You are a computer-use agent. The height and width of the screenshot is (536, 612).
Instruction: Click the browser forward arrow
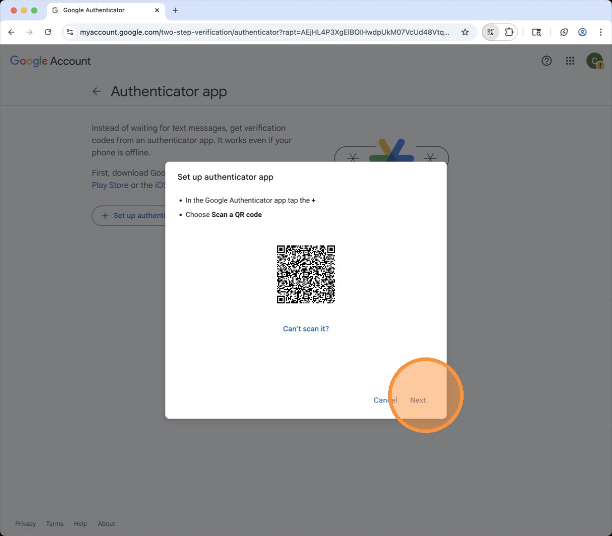tap(30, 32)
